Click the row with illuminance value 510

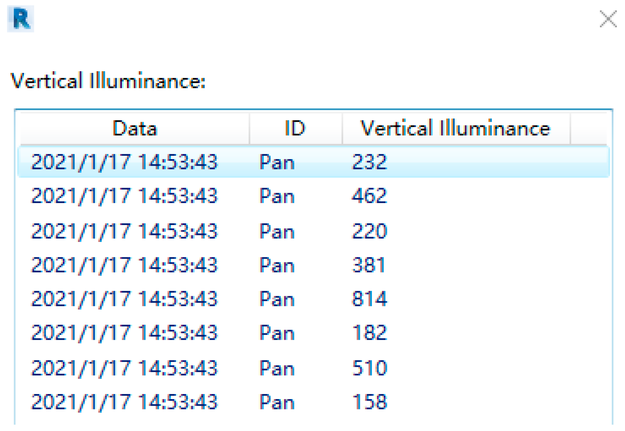coord(370,368)
